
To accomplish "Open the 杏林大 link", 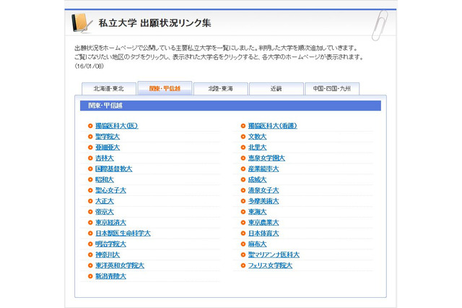I will [105, 158].
